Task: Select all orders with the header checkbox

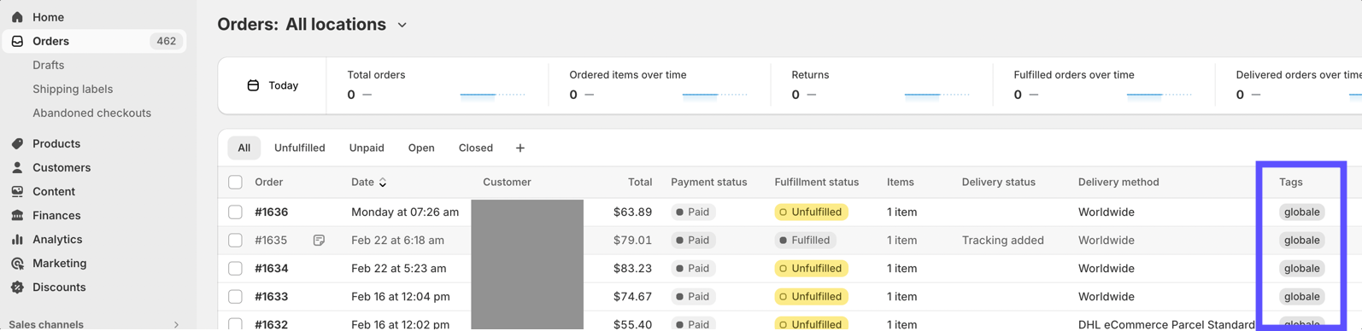Action: pos(235,182)
